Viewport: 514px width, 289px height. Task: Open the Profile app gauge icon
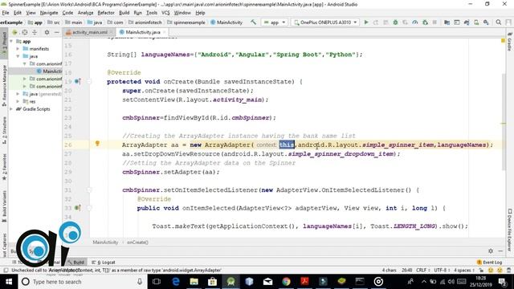click(x=415, y=22)
